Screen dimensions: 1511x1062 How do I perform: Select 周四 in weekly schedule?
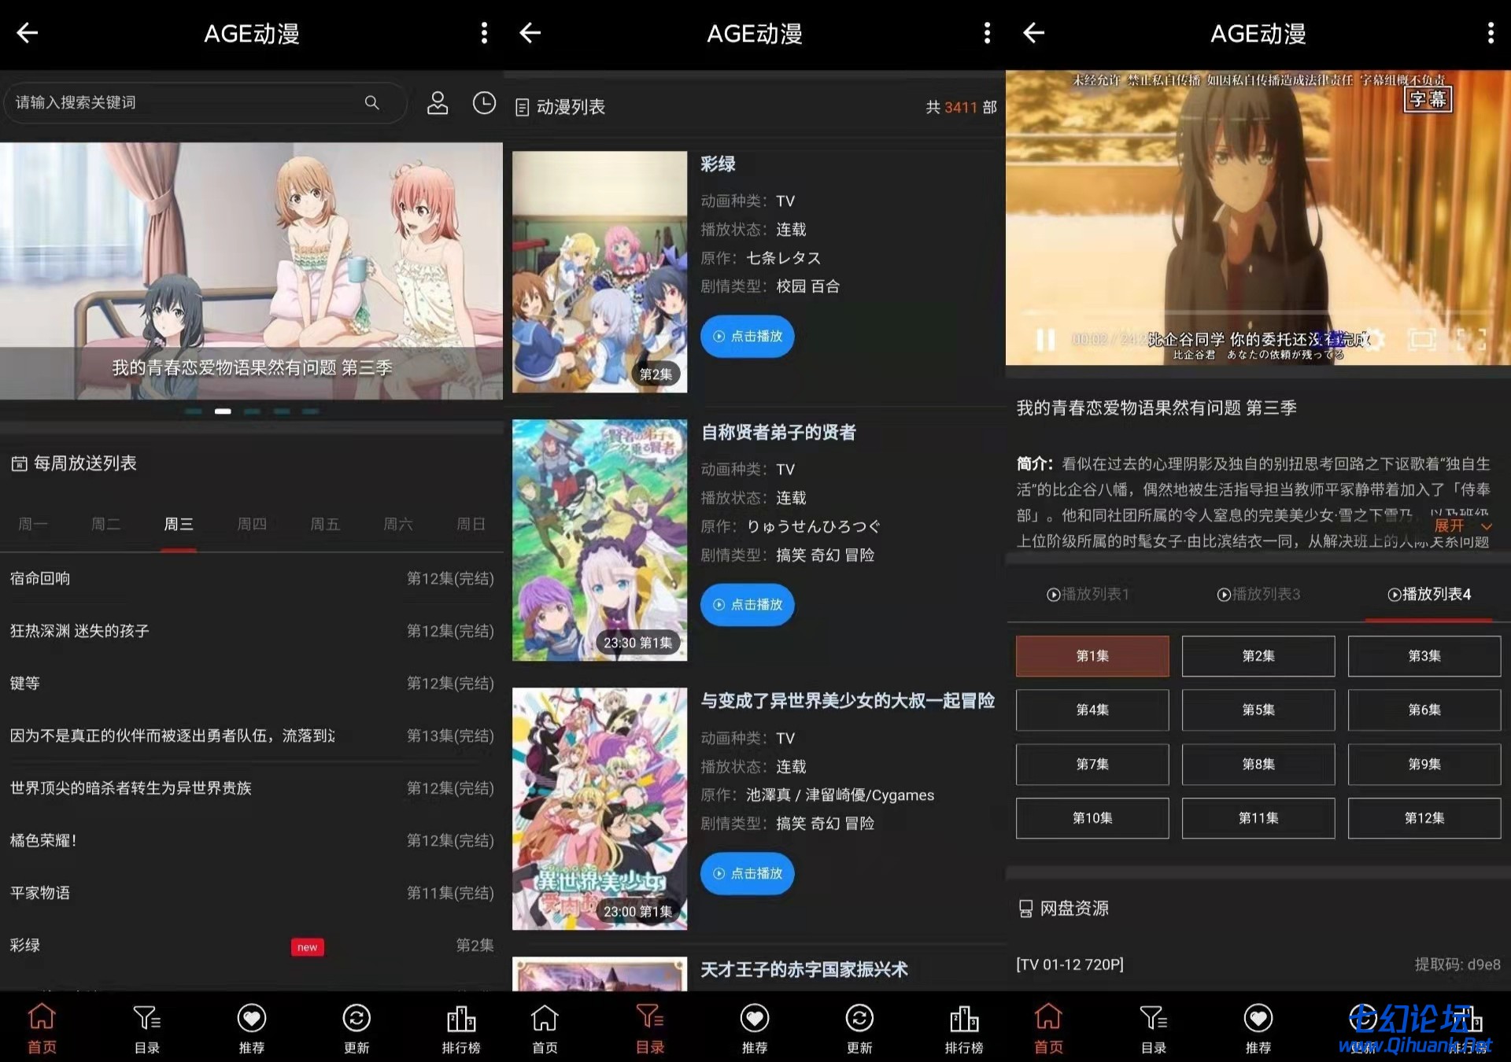pos(252,524)
